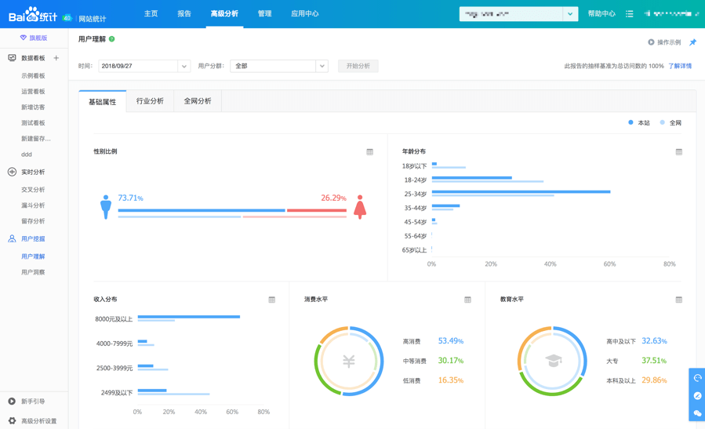Click the graduation cap in education donut
705x429 pixels.
[554, 360]
